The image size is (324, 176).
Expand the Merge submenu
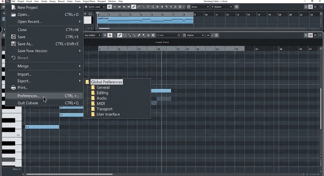[x=45, y=66]
